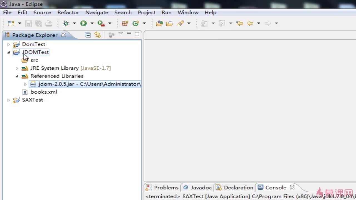Click the Save All icon
The image size is (356, 200).
tap(38, 23)
